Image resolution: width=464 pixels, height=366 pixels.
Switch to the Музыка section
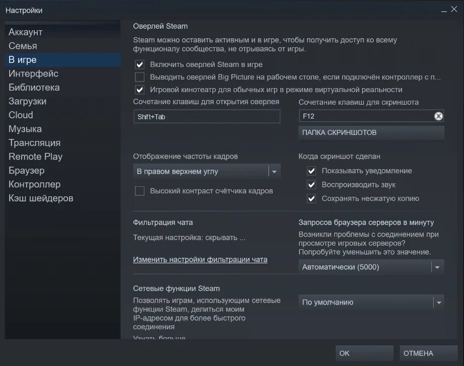(x=62, y=129)
